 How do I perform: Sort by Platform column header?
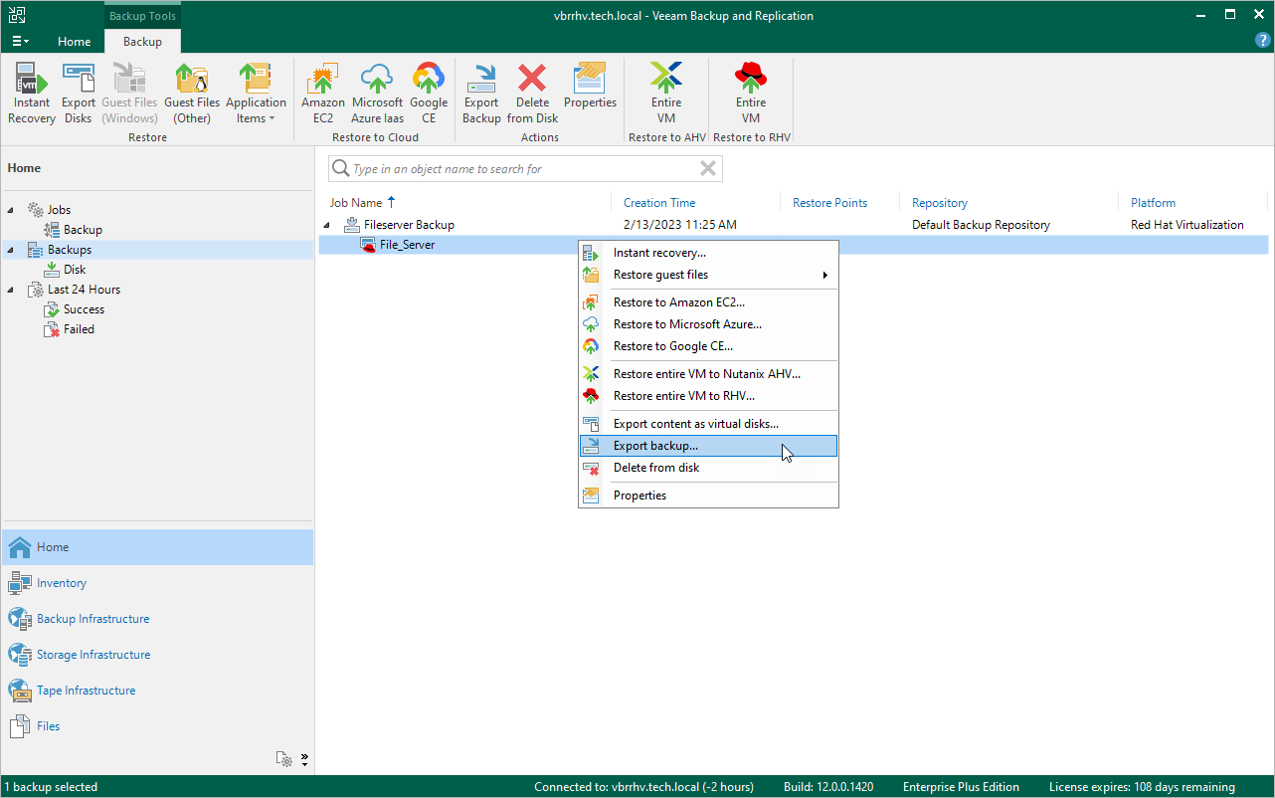(1153, 203)
